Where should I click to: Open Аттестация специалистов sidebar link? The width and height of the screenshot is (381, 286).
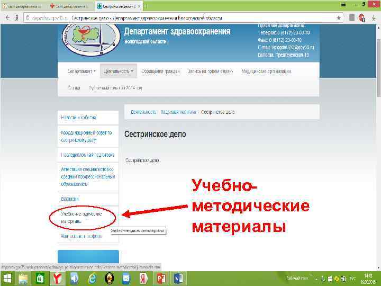coord(88,176)
